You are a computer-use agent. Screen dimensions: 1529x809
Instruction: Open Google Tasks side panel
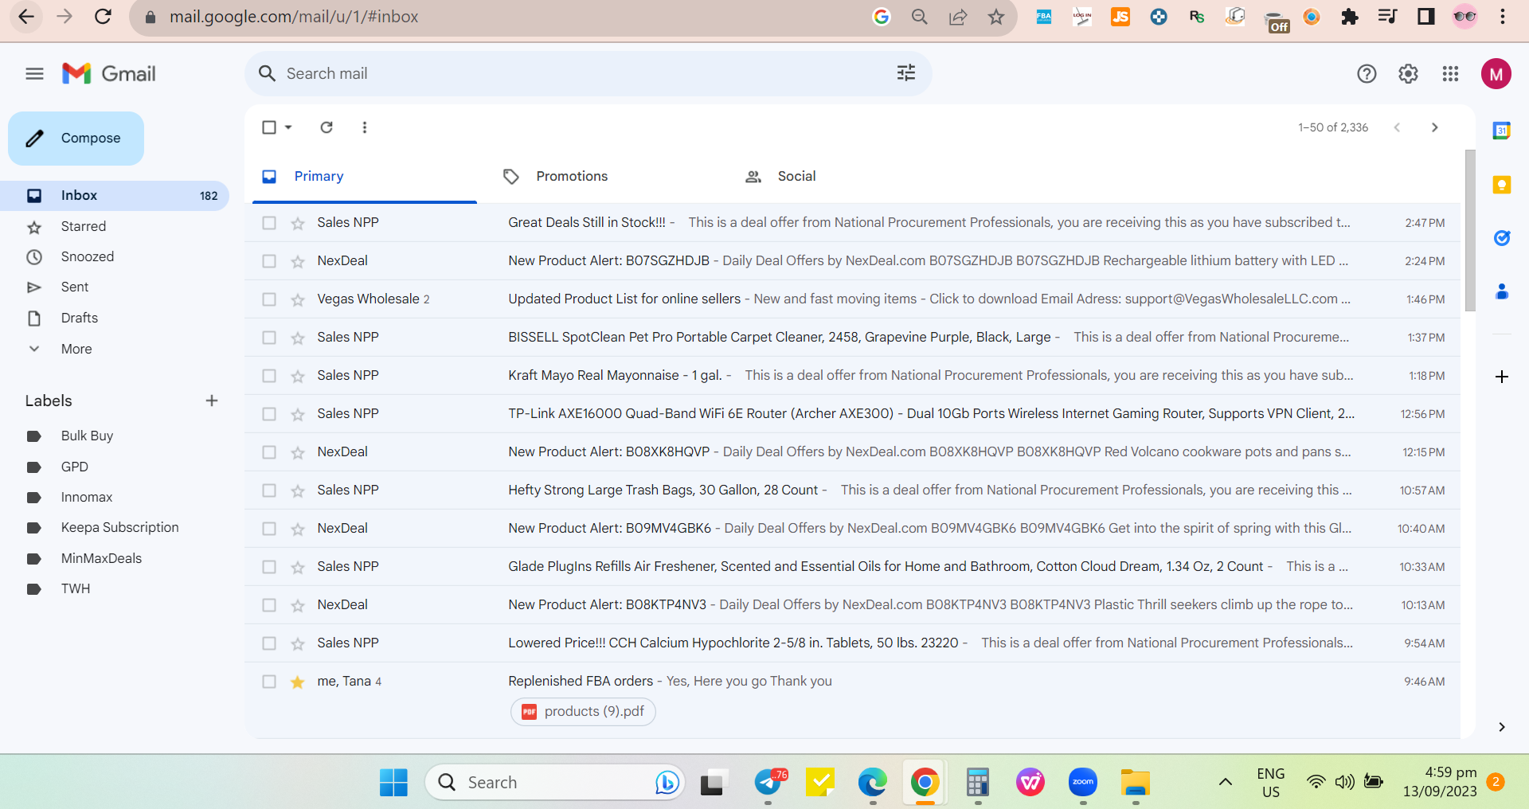click(x=1502, y=237)
